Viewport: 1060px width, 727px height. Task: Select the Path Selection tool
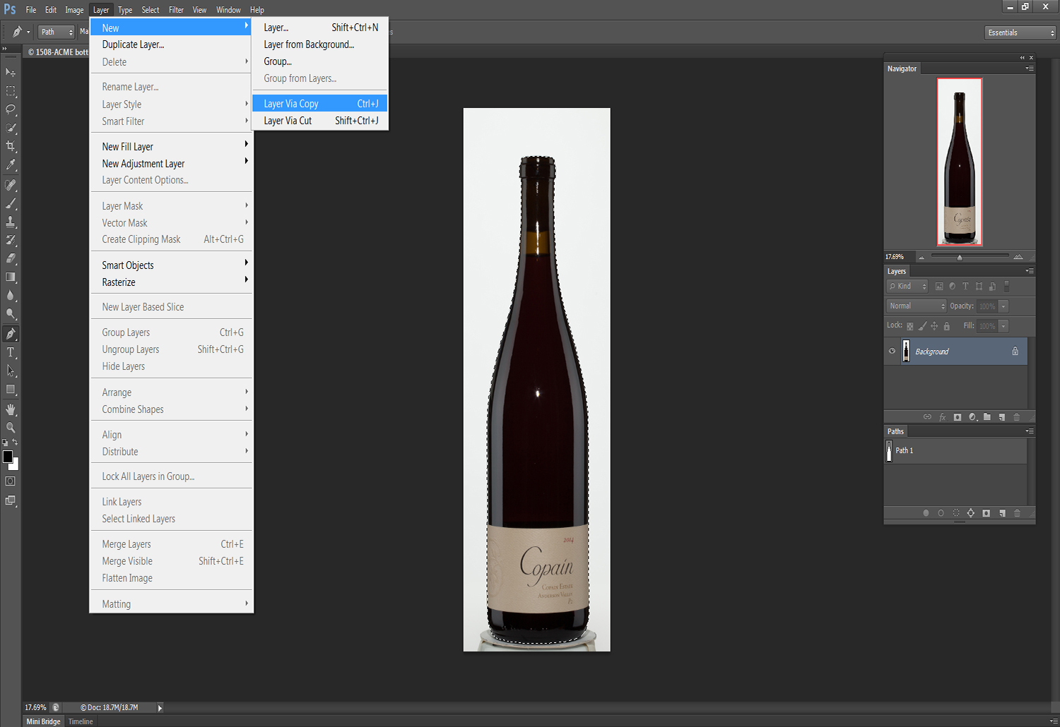[x=11, y=371]
